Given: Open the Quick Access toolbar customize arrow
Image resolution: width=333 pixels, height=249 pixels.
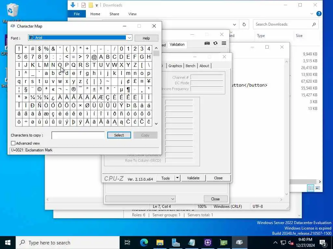Looking at the screenshot, I should point(97,5).
